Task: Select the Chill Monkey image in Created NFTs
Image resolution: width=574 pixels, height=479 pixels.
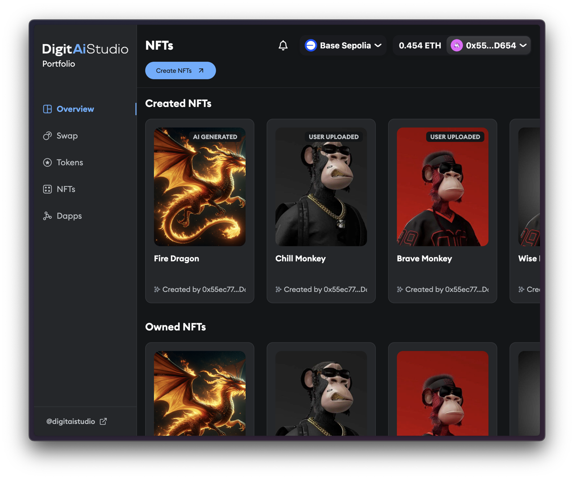Action: [321, 187]
